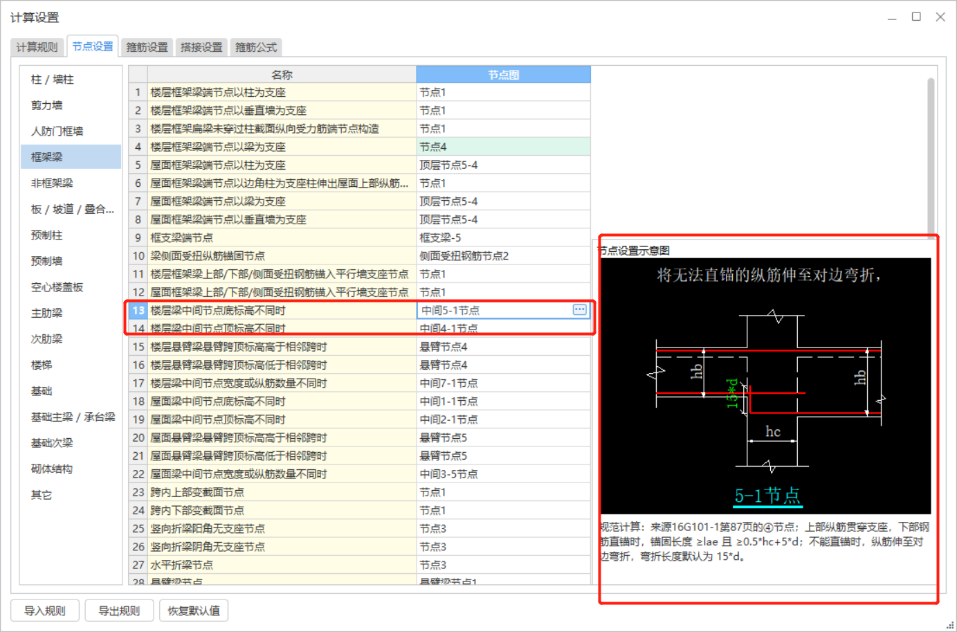This screenshot has width=957, height=632.
Task: Click the 名称 column header
Action: [x=282, y=74]
